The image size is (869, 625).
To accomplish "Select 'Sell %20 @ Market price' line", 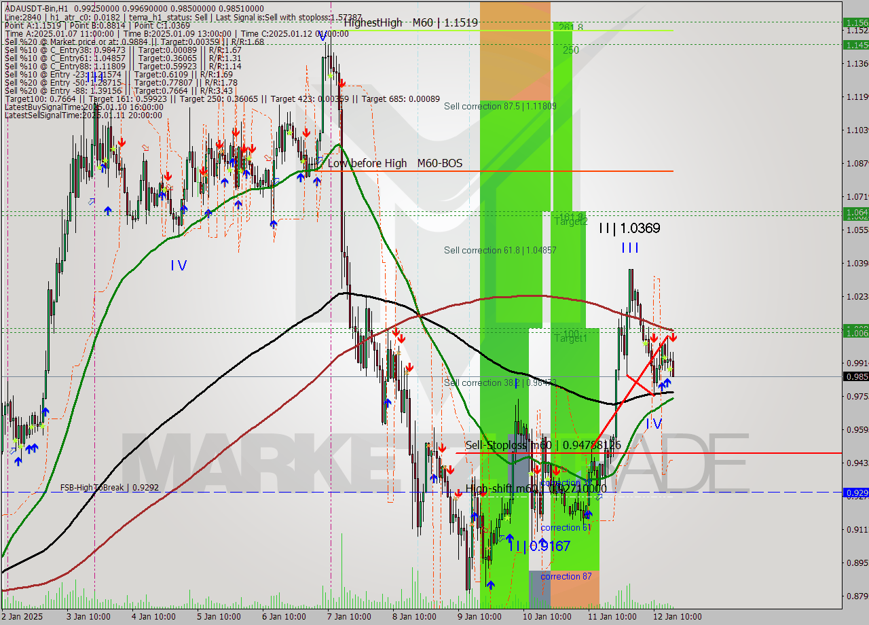I will 134,41.
